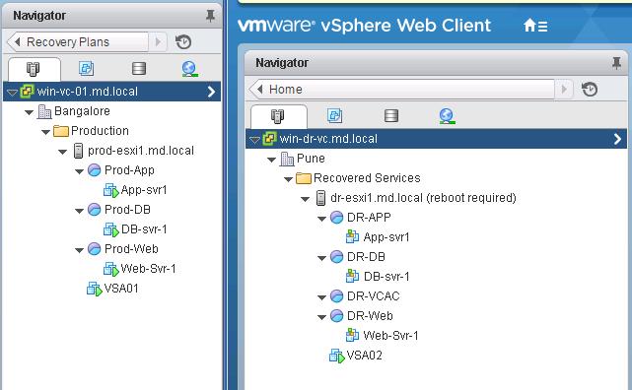Image resolution: width=632 pixels, height=390 pixels.
Task: Pin the left Navigator panel
Action: [210, 16]
